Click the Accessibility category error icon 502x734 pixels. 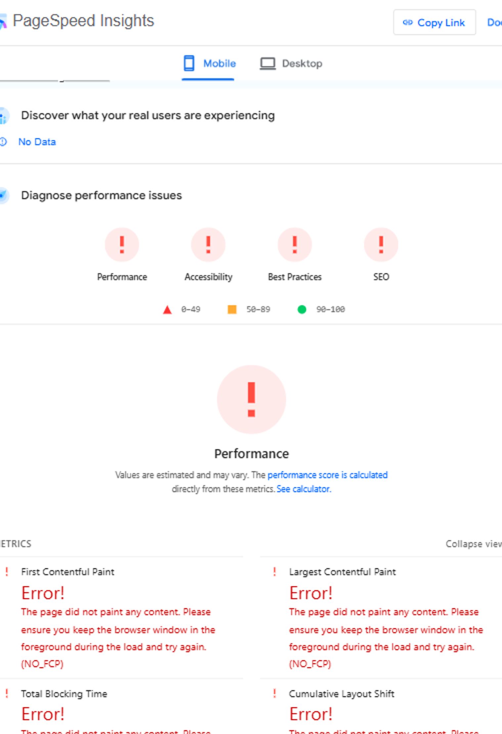pos(208,245)
